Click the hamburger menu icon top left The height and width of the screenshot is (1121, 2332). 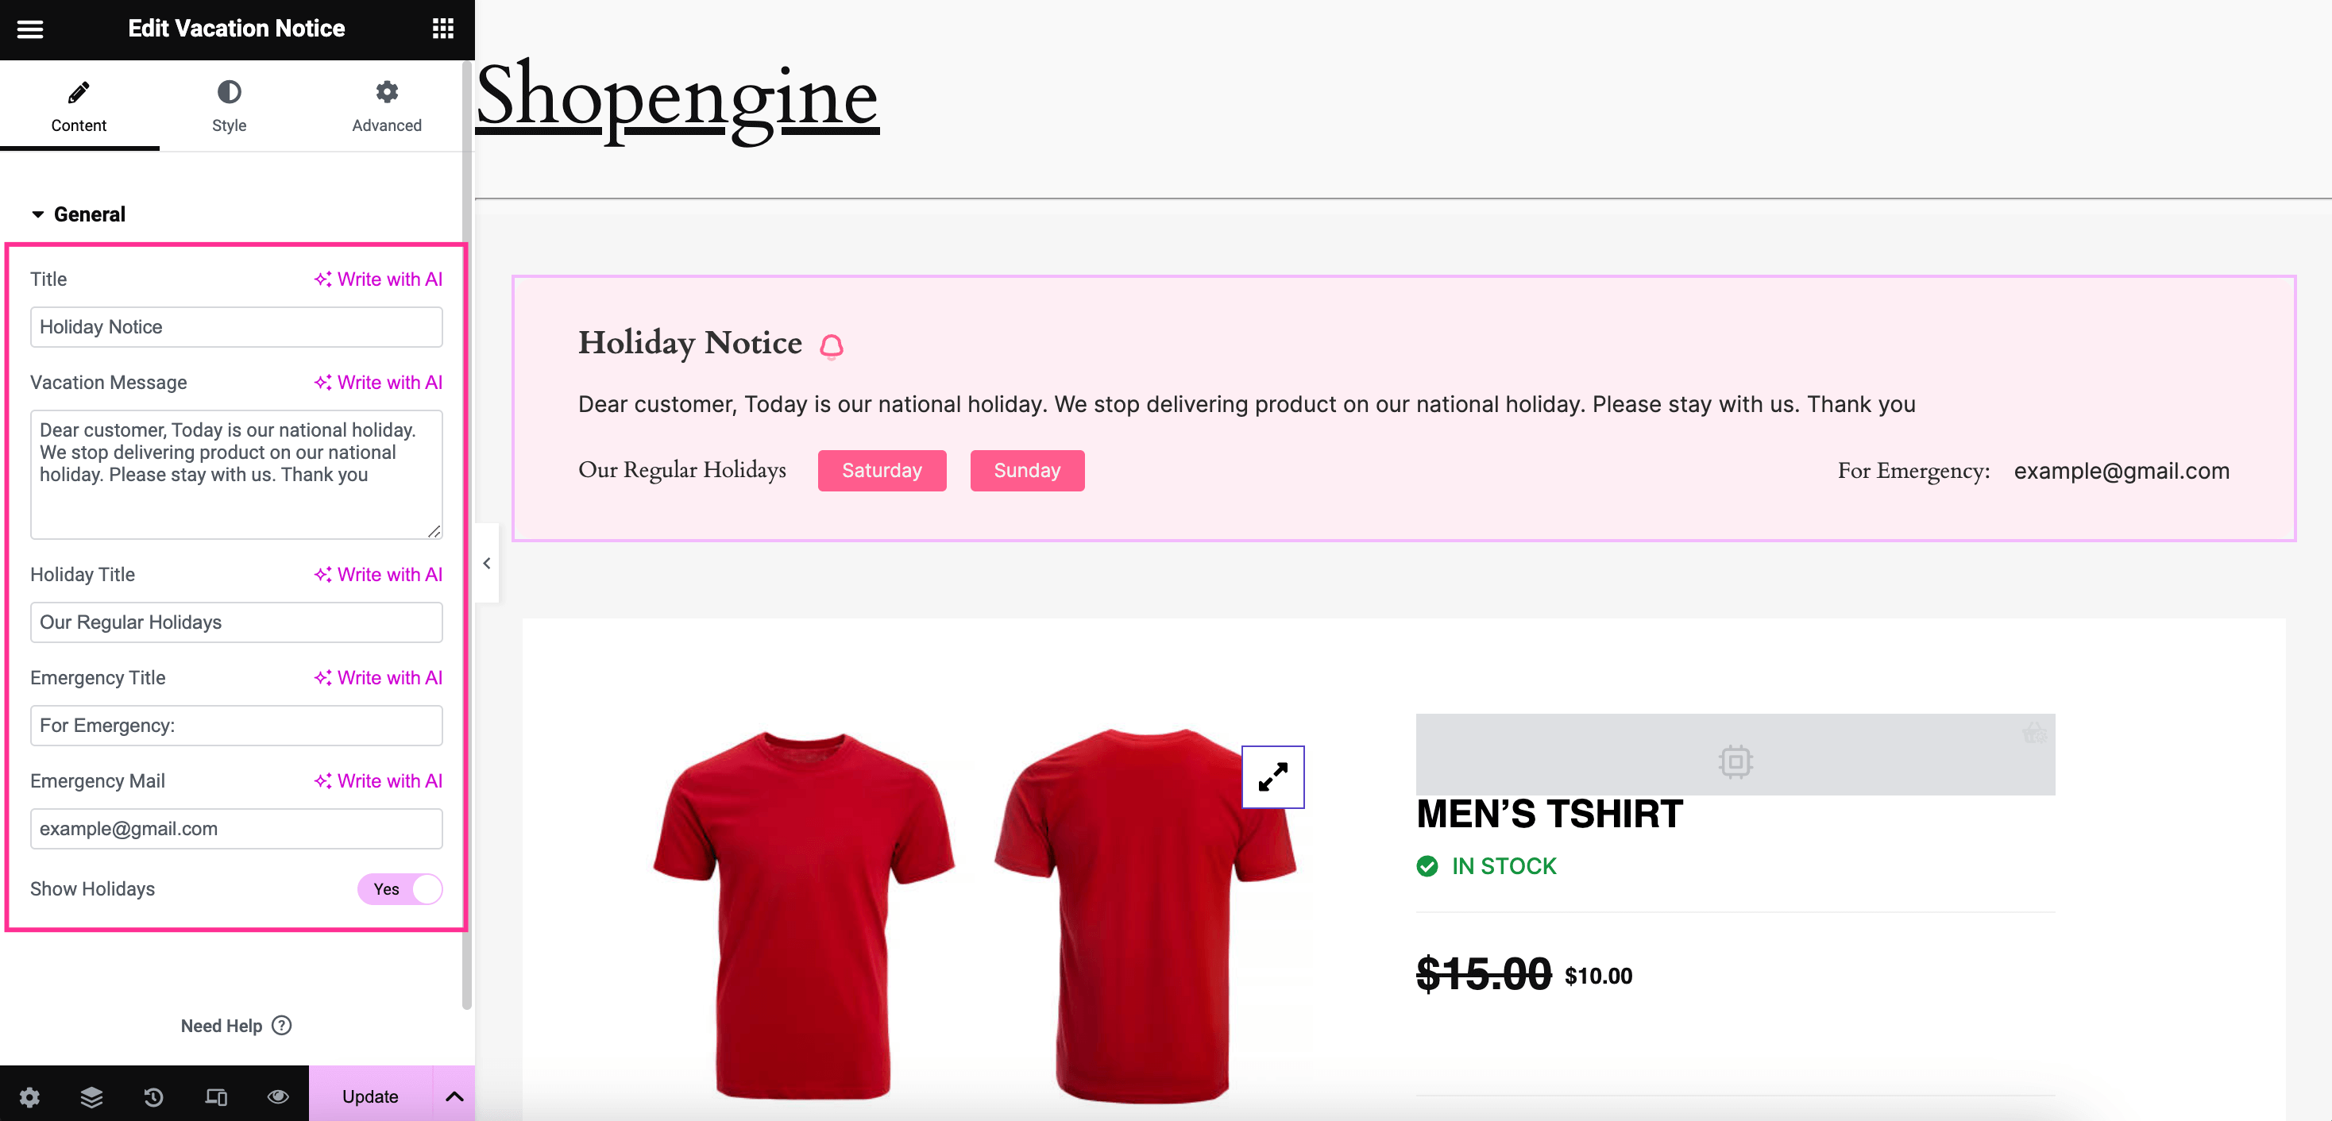[29, 29]
